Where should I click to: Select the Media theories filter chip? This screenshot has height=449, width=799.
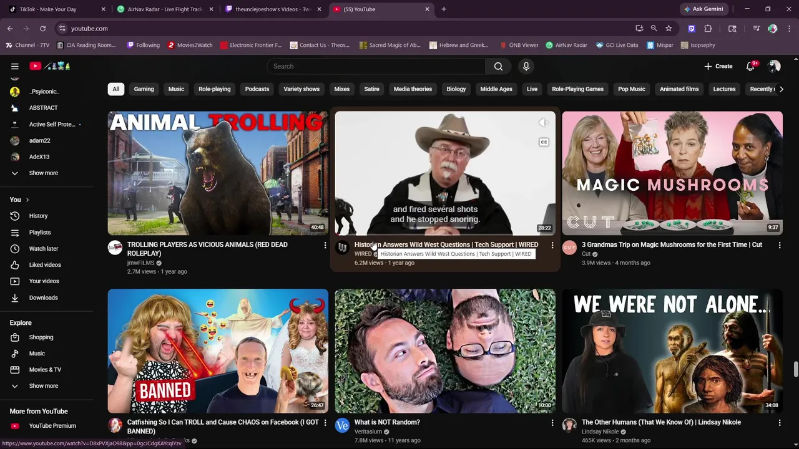[413, 89]
